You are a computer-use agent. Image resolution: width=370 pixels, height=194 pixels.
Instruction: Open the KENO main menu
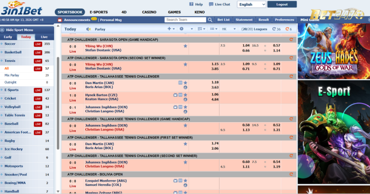point(199,12)
